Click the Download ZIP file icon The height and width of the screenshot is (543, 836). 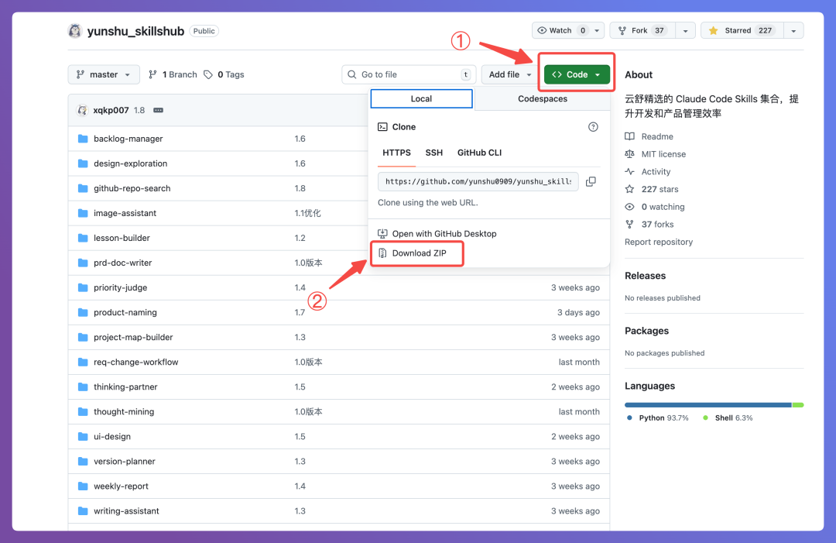[x=382, y=253]
